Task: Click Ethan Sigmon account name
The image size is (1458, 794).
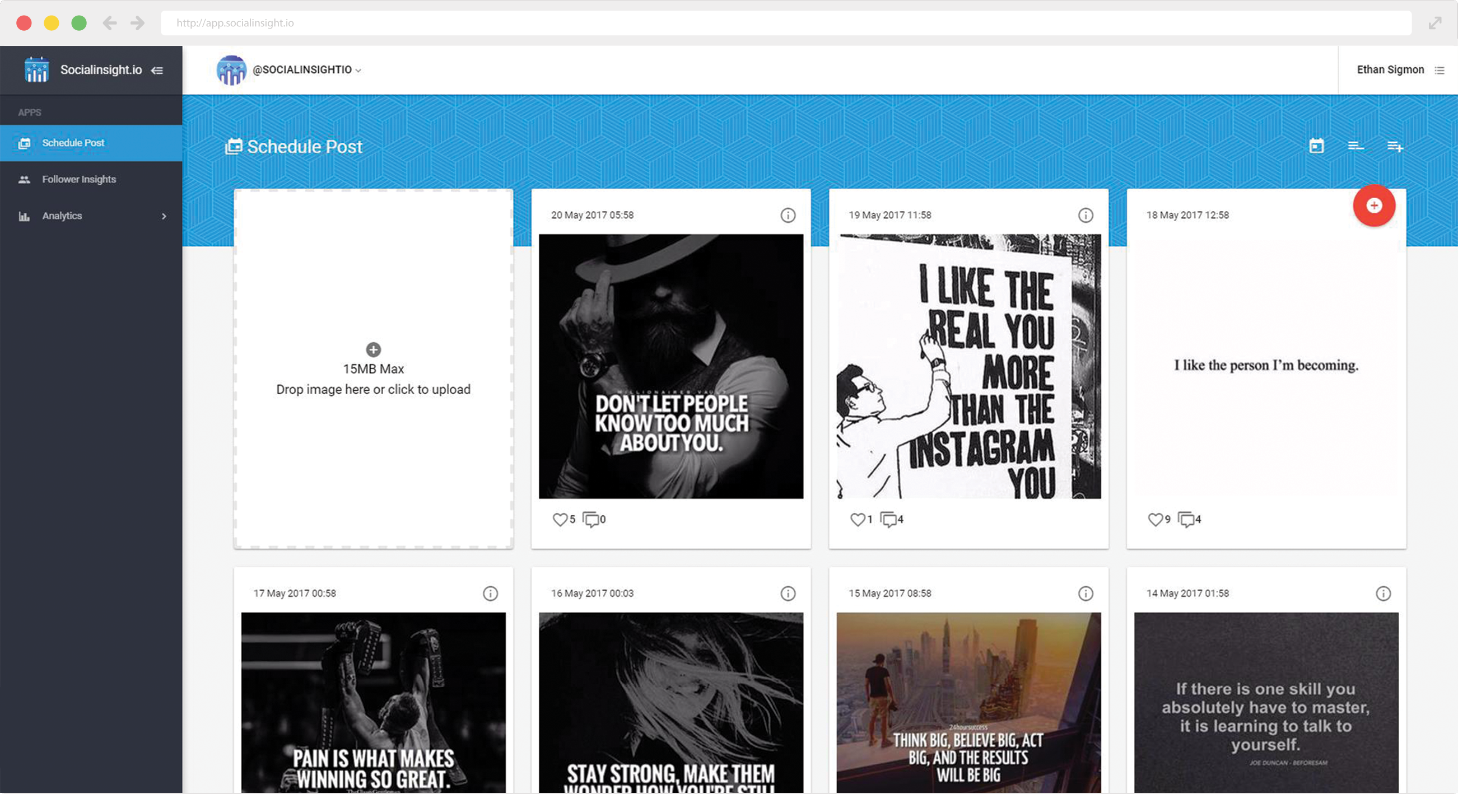Action: coord(1390,69)
